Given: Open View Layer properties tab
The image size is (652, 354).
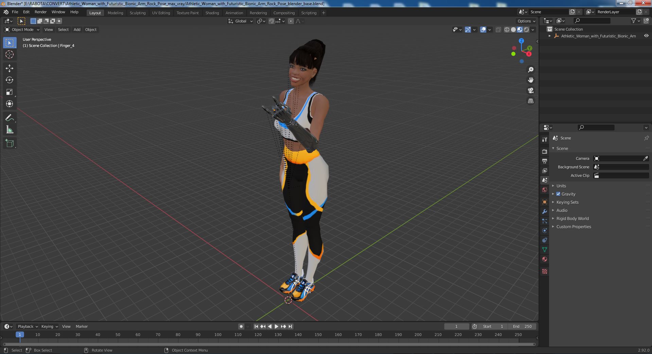Looking at the screenshot, I should pyautogui.click(x=545, y=170).
